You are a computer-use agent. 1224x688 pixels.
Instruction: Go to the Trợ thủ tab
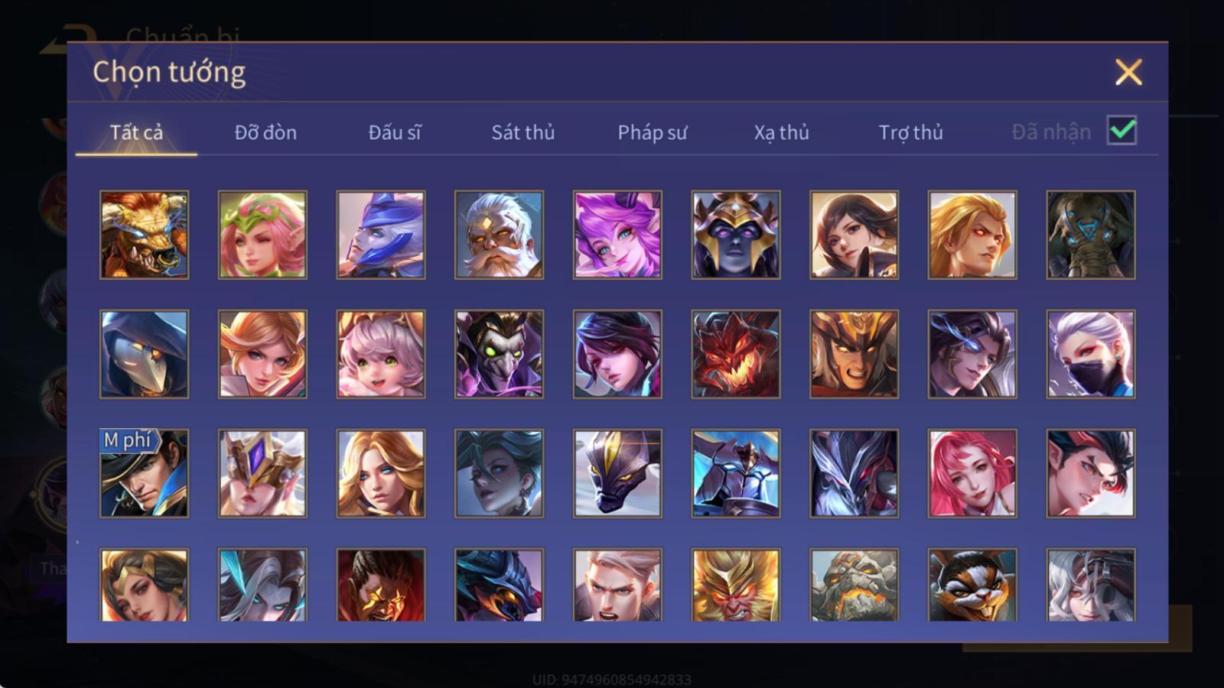click(x=910, y=132)
